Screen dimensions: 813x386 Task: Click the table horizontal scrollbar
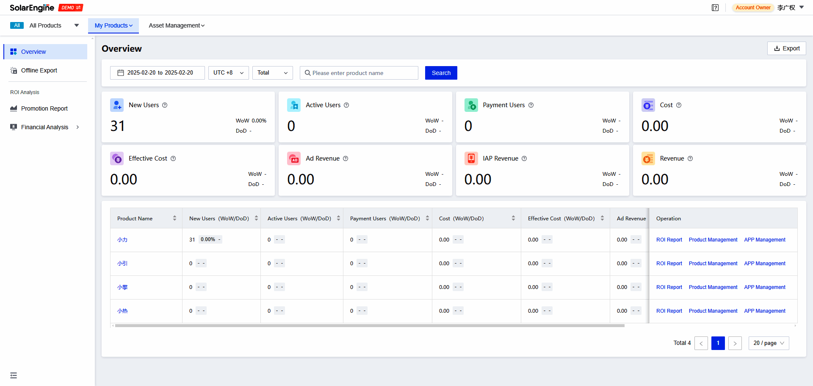click(x=369, y=326)
